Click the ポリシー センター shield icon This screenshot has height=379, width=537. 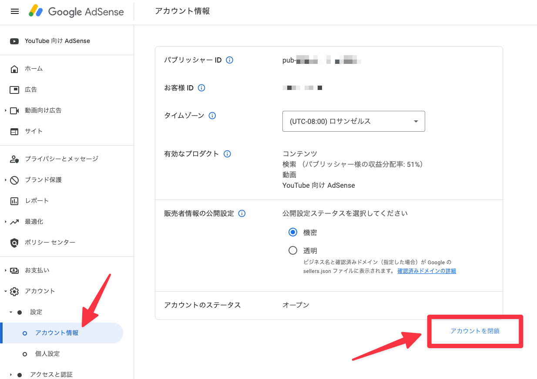pyautogui.click(x=14, y=243)
